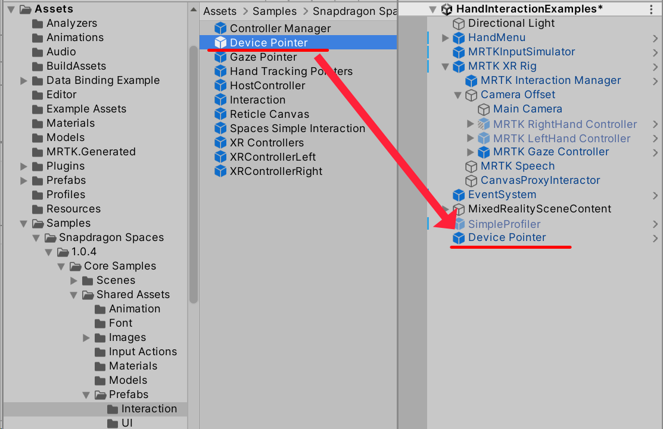Select the Font folder
Image resolution: width=663 pixels, height=429 pixels.
coord(120,323)
